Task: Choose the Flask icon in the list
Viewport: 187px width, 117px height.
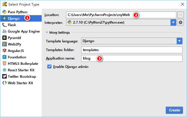Action: 4,25
